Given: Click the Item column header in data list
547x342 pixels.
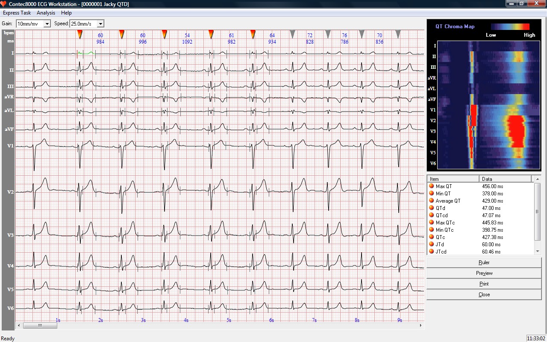Looking at the screenshot, I should point(453,179).
